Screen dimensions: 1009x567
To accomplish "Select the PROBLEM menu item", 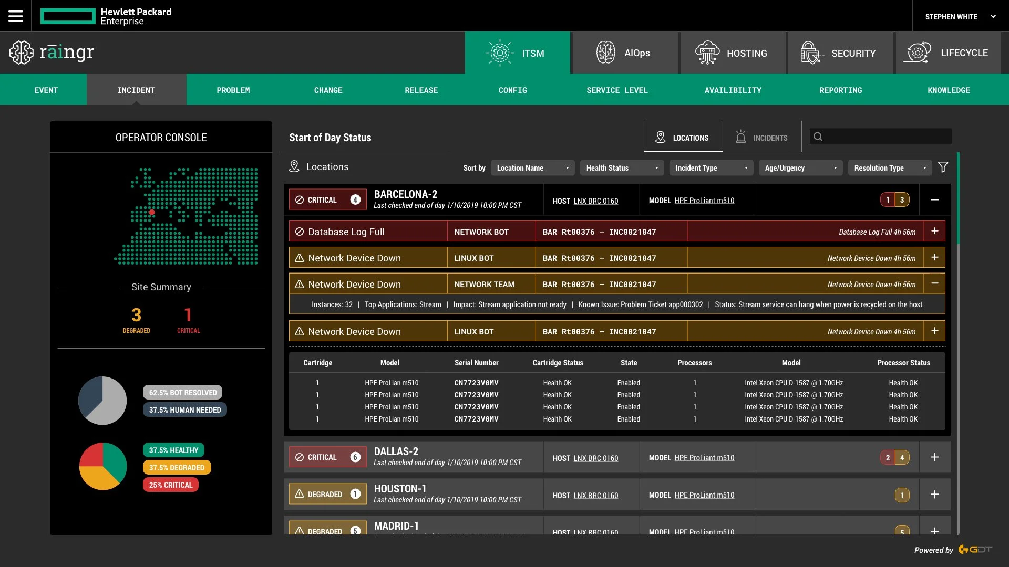I will (233, 90).
